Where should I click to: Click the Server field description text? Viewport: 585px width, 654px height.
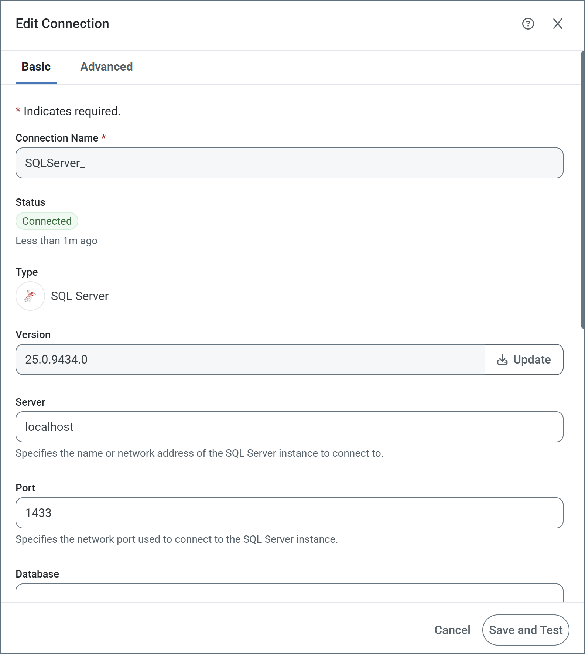pyautogui.click(x=199, y=453)
